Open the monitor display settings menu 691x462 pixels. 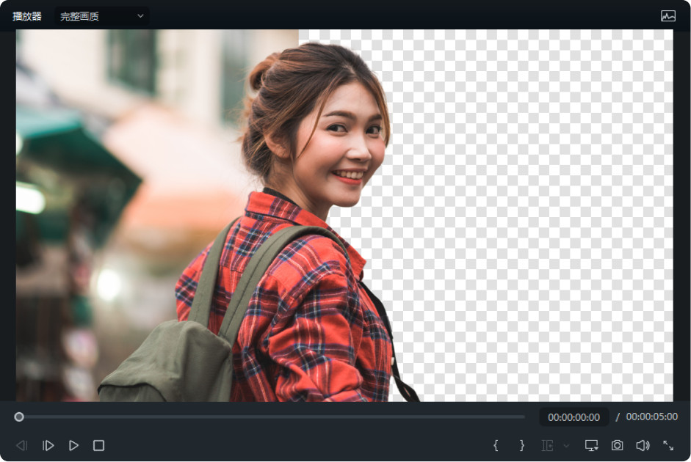pyautogui.click(x=591, y=445)
